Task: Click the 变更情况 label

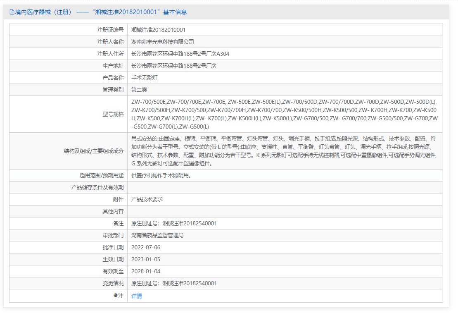Action: click(113, 283)
